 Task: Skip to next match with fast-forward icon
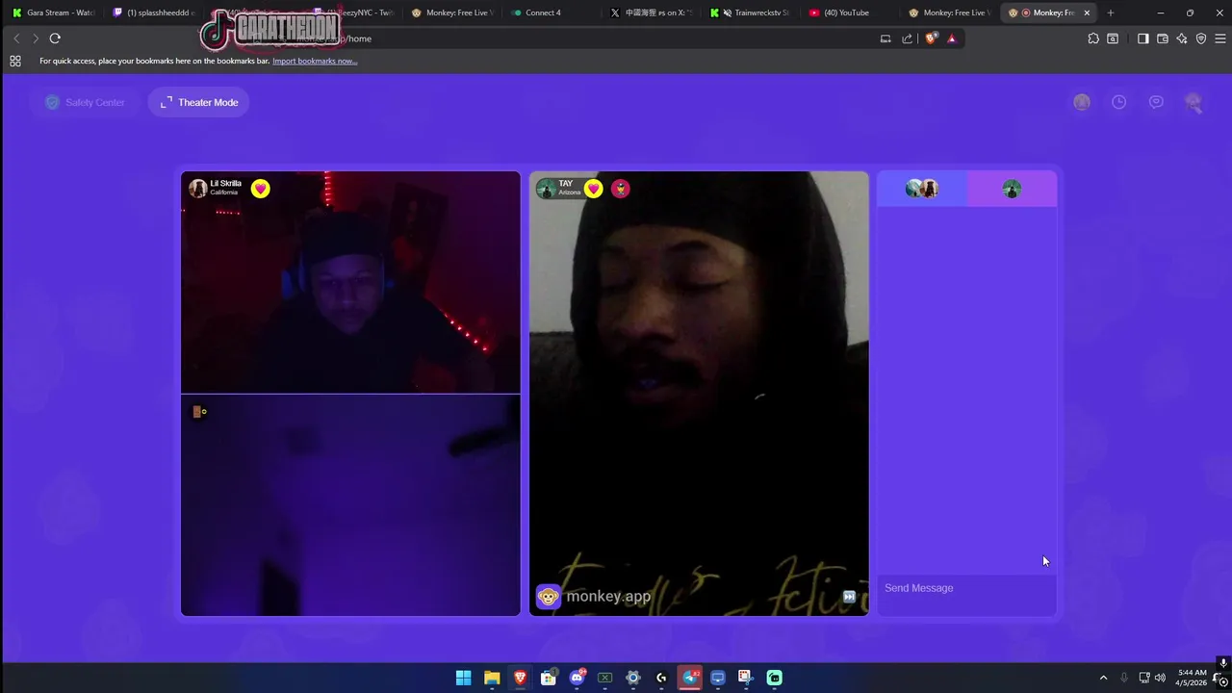pos(849,597)
